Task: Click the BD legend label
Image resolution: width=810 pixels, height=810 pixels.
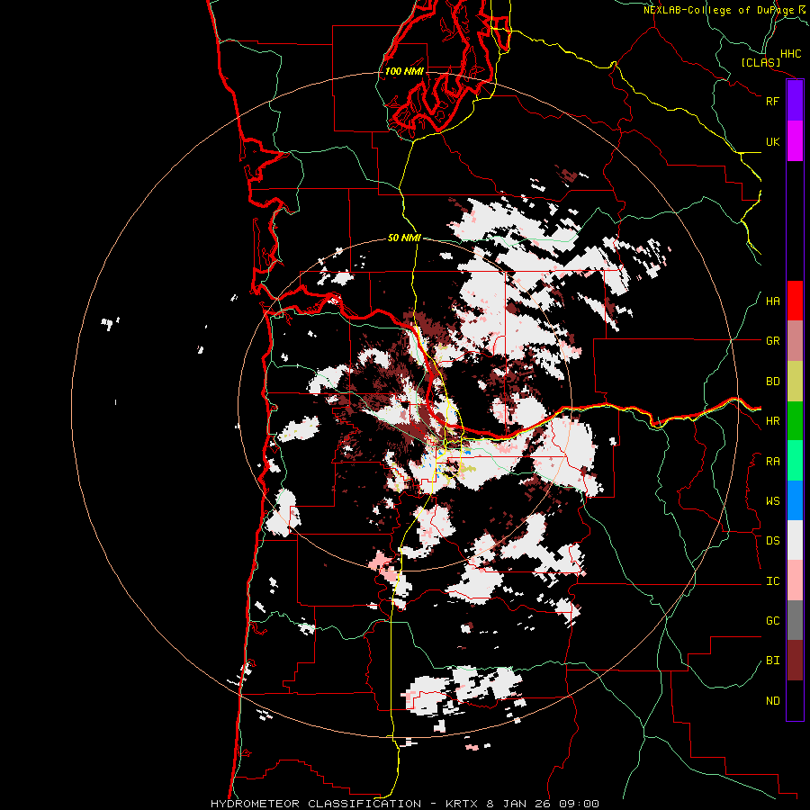Action: 772,382
